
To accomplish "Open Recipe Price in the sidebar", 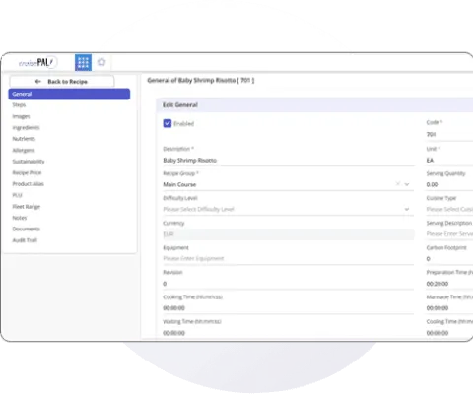I will tap(27, 172).
